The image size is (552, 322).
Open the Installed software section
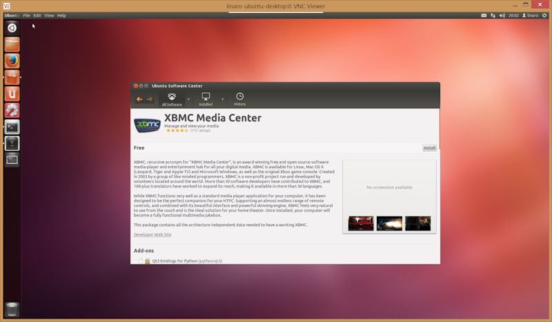[x=206, y=99]
